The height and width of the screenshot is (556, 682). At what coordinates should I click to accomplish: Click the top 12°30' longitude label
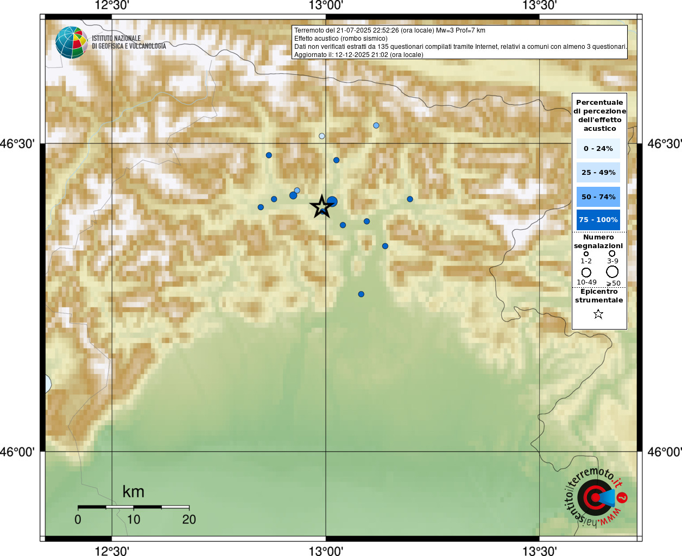pyautogui.click(x=112, y=5)
